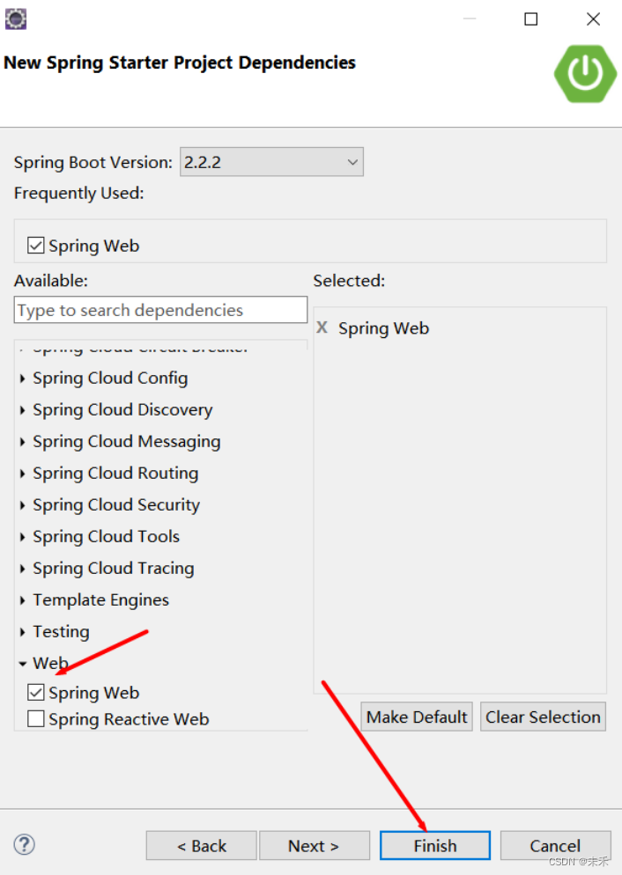Click the Finish button

(x=434, y=845)
